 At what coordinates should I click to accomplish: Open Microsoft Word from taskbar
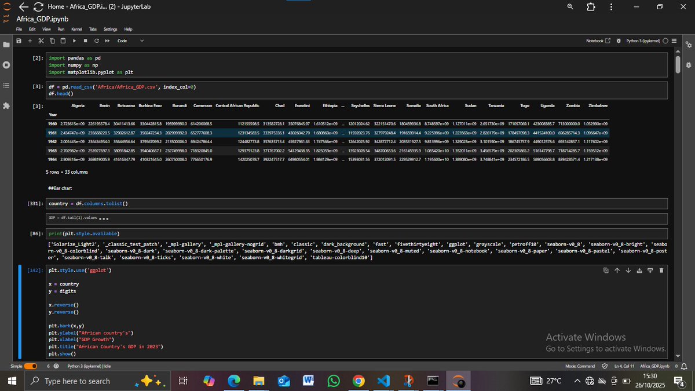[308, 381]
